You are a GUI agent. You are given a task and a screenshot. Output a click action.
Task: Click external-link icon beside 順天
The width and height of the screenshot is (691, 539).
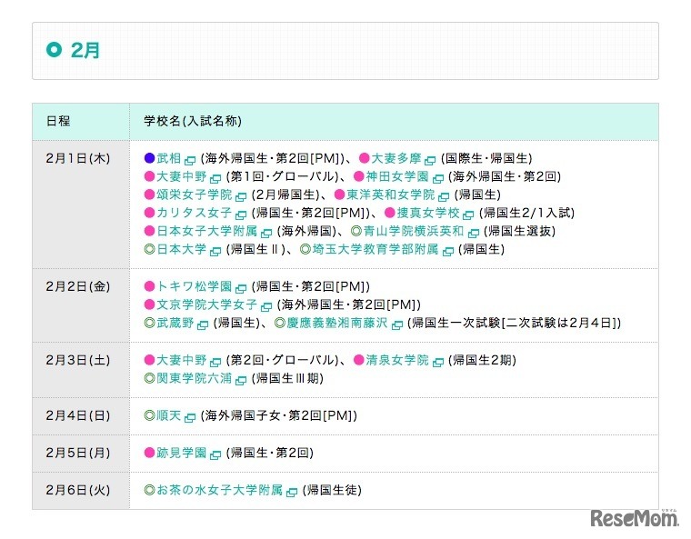[190, 417]
